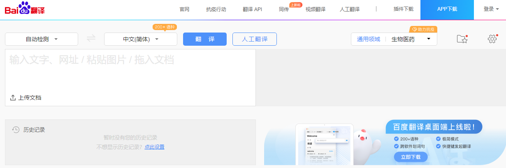This screenshot has width=506, height=168.
Task: Open the settings gear icon
Action: [x=492, y=39]
